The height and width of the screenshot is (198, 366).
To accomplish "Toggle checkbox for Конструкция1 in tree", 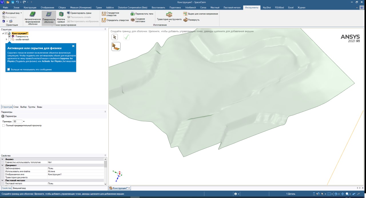I will point(6,33).
